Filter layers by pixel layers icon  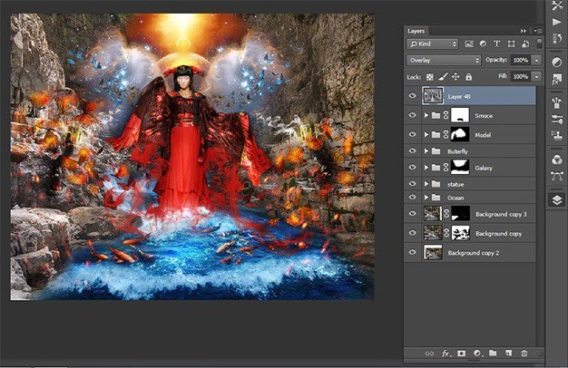tap(469, 44)
